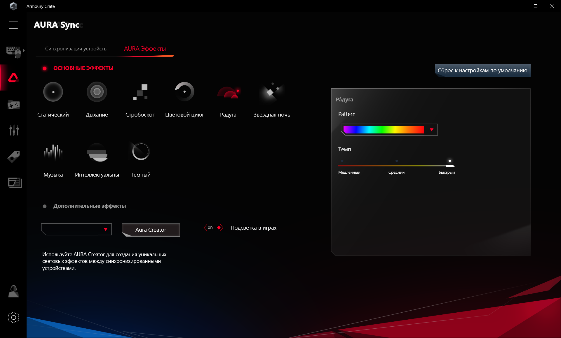Image resolution: width=561 pixels, height=338 pixels.
Task: Select the Static (Статический) lighting effect icon
Action: click(x=53, y=92)
